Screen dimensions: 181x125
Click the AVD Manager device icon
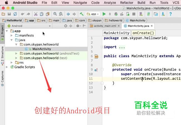click(141, 14)
